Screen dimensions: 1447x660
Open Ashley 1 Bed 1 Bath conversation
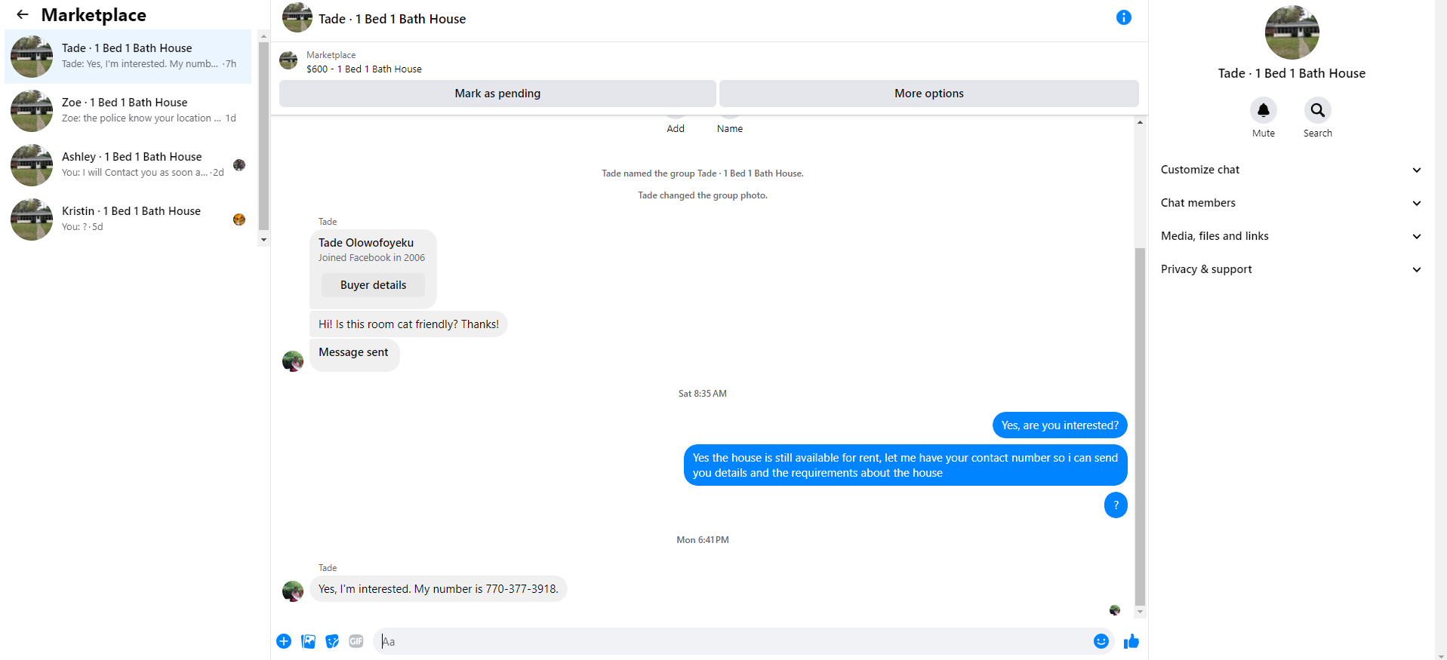[128, 165]
